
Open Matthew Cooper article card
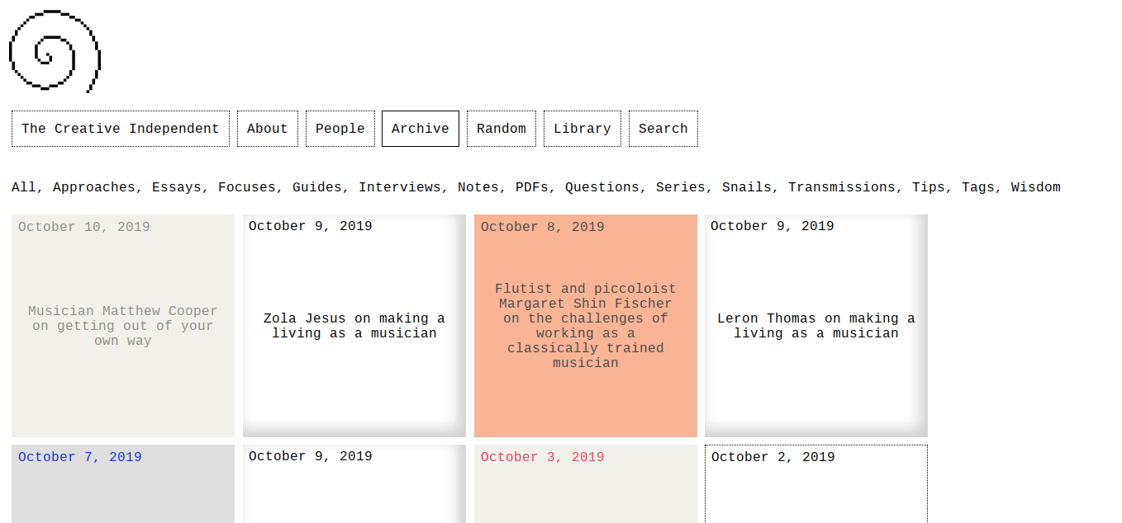point(123,326)
